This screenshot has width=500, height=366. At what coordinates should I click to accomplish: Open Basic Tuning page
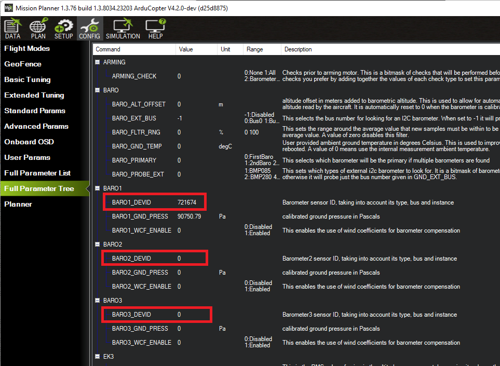click(28, 80)
